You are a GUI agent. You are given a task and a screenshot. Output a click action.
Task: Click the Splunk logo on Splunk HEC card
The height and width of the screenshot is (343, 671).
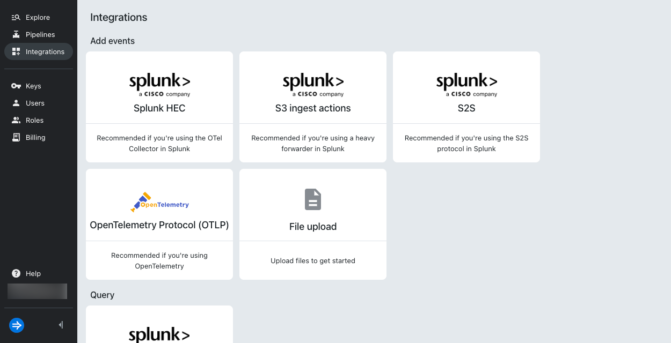159,85
